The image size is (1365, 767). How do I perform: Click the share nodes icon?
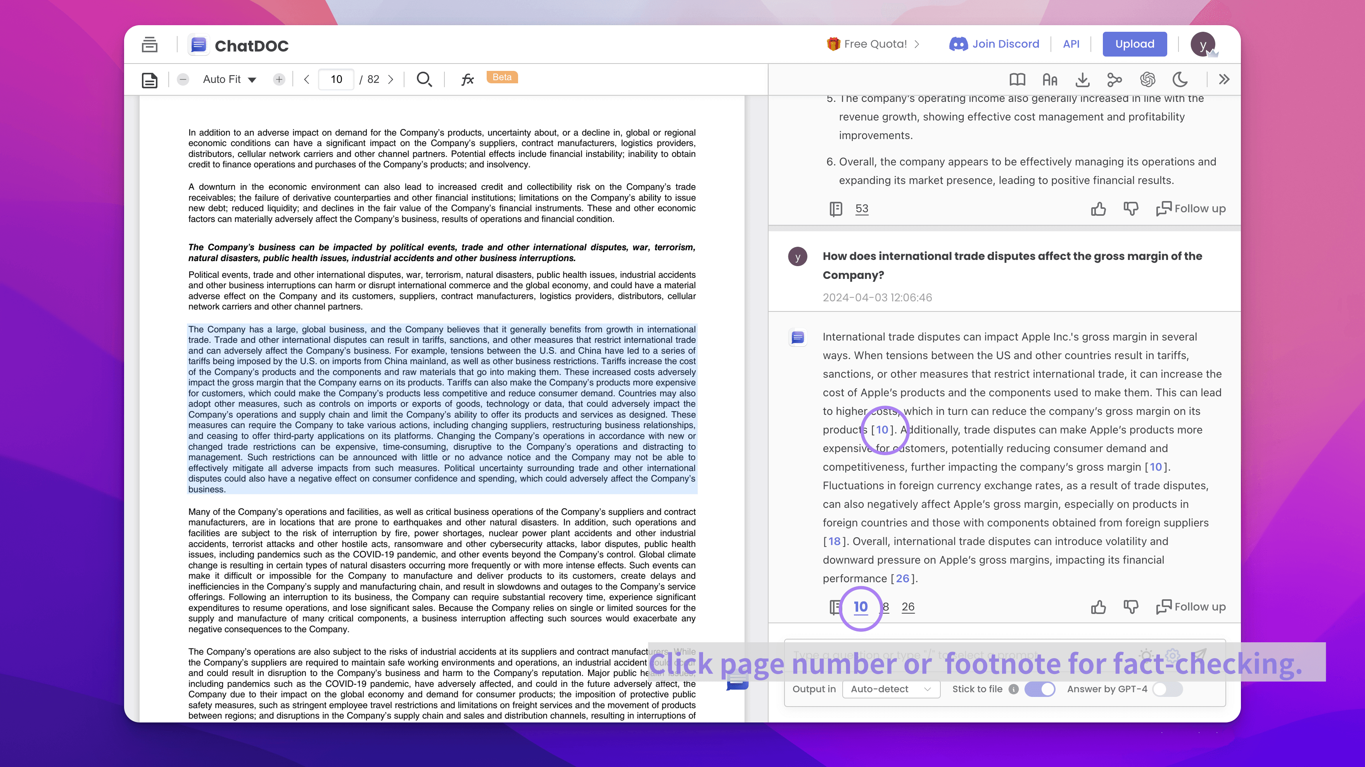pos(1114,79)
